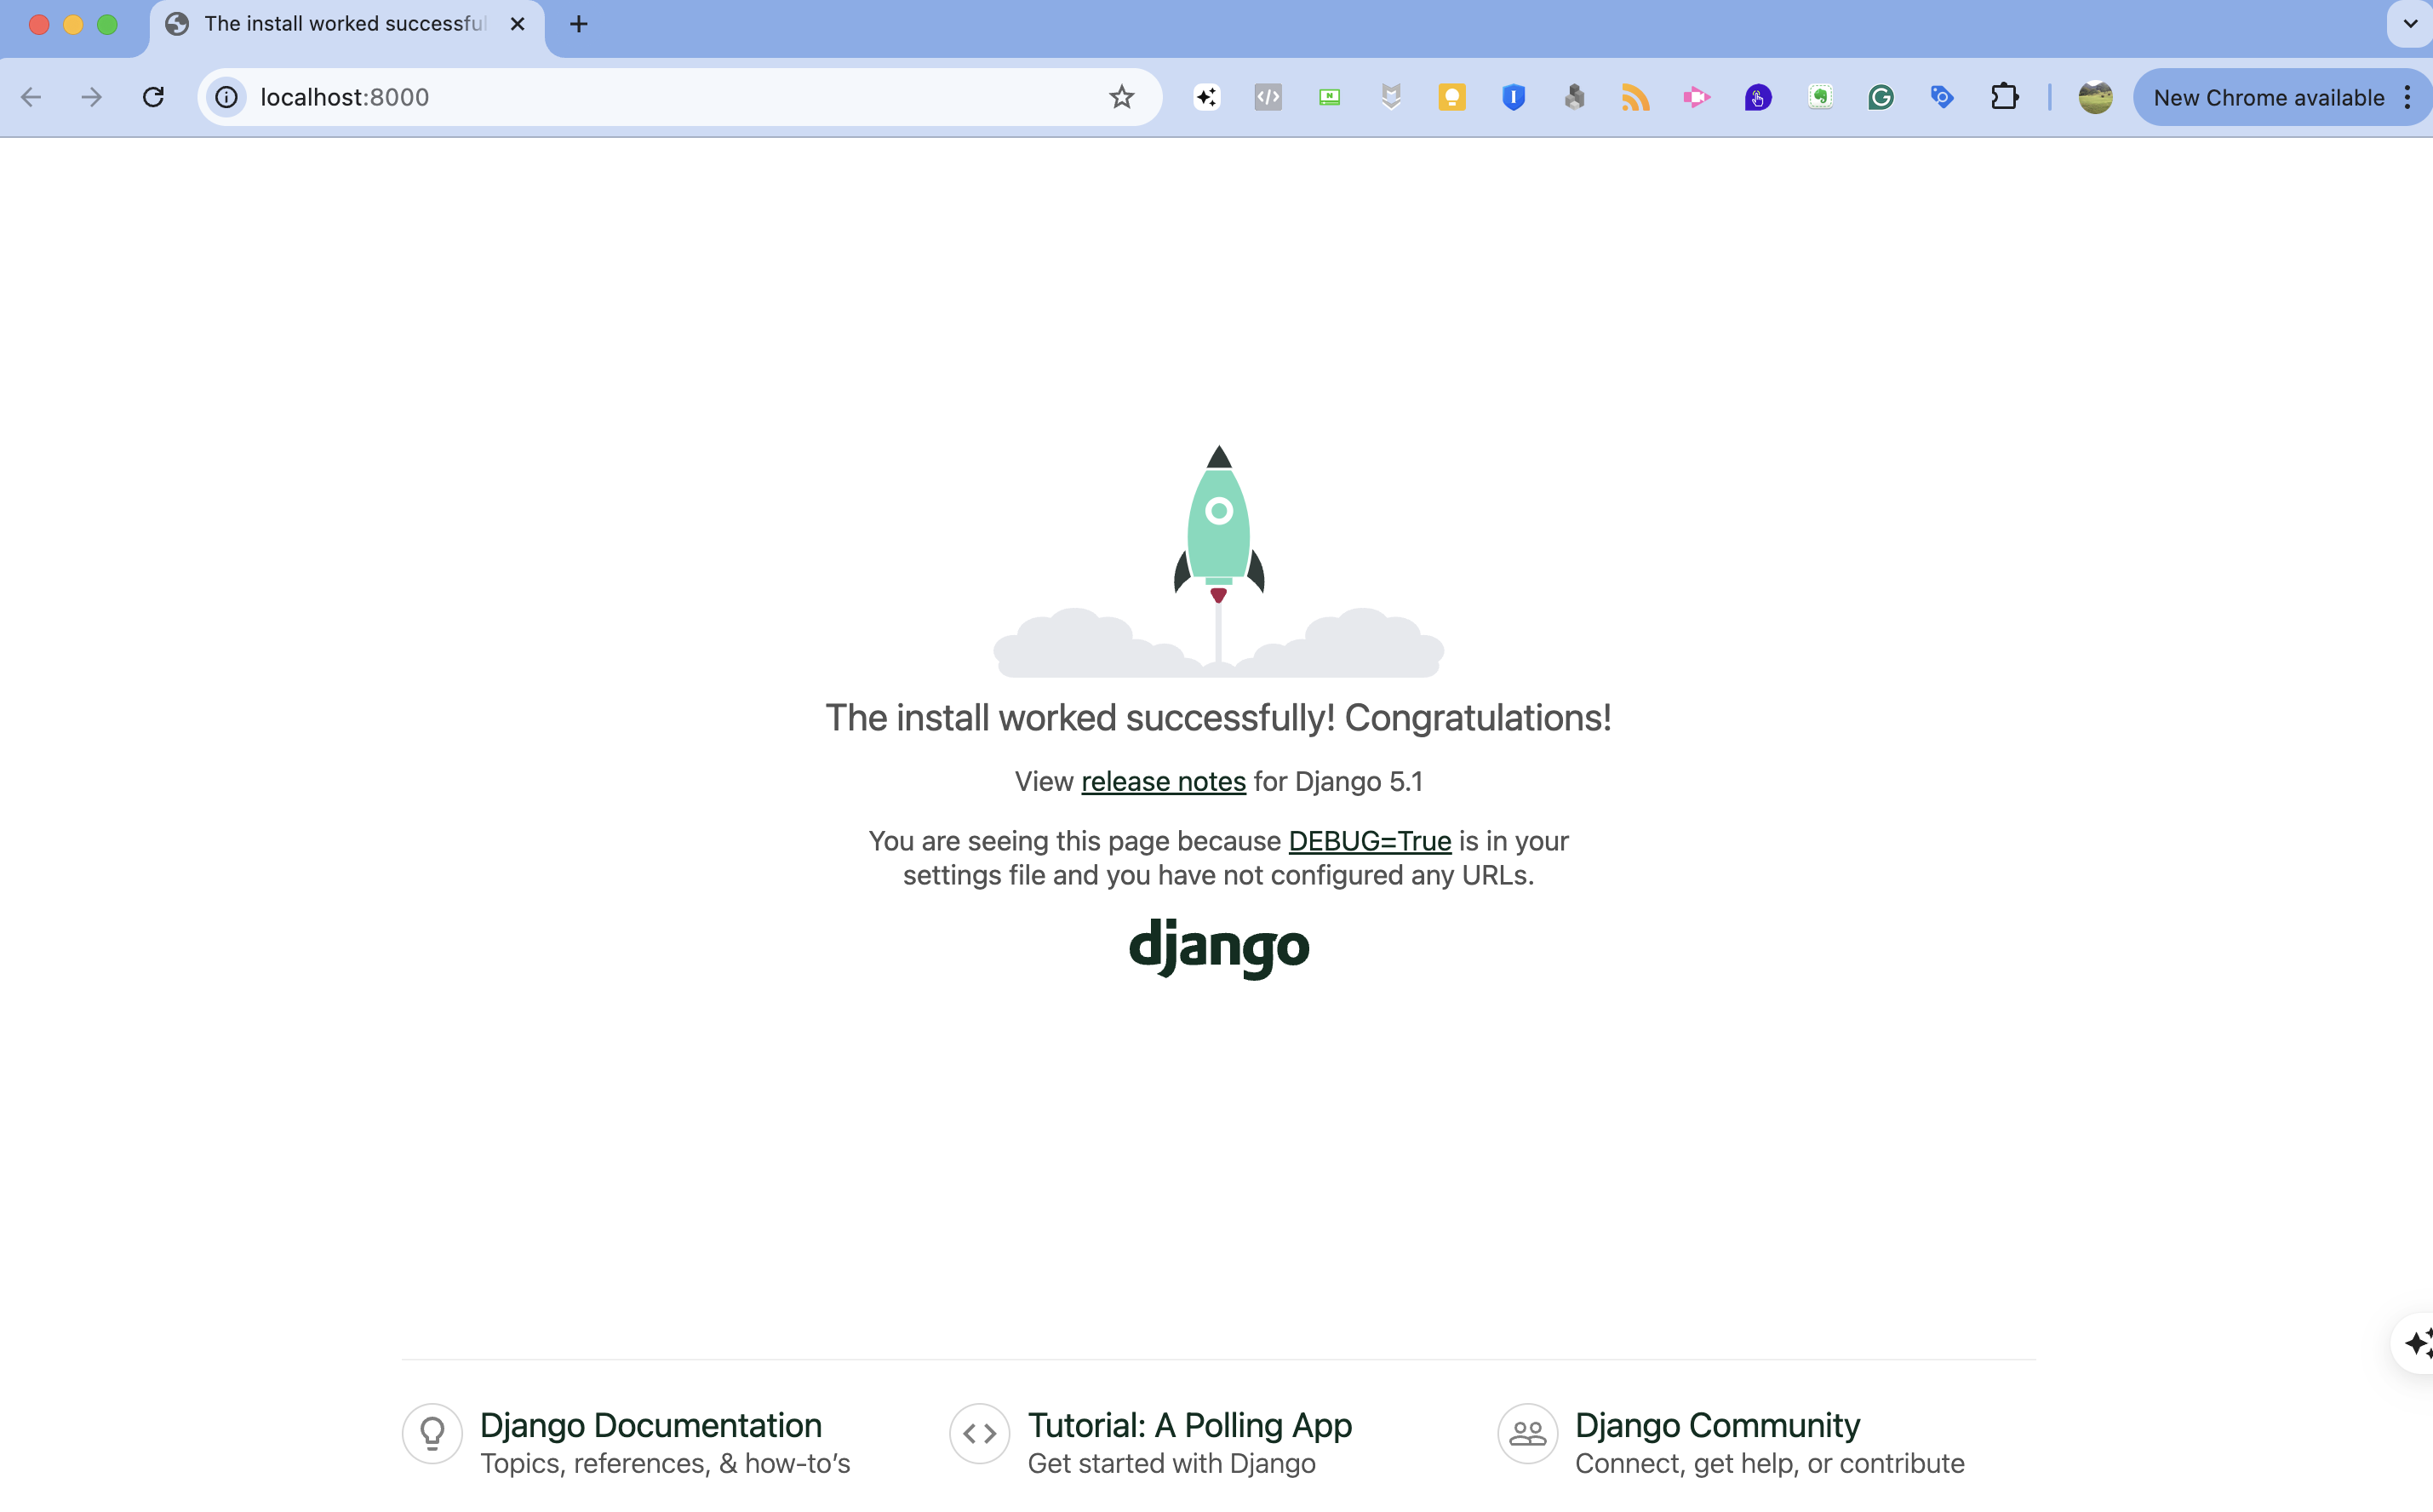The image size is (2433, 1512).
Task: Open the gray stacked cubes extension
Action: tap(1575, 97)
